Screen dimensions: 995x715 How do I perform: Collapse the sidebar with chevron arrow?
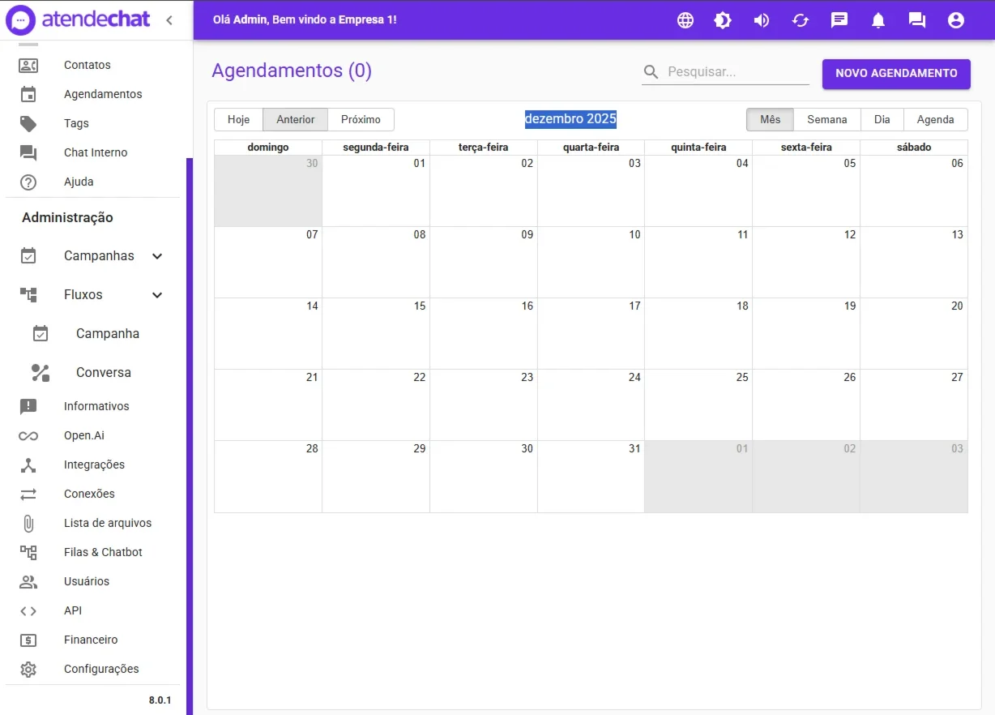(169, 20)
